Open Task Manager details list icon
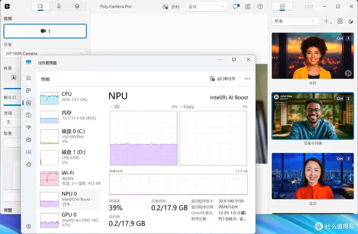358x234 pixels. (x=29, y=152)
